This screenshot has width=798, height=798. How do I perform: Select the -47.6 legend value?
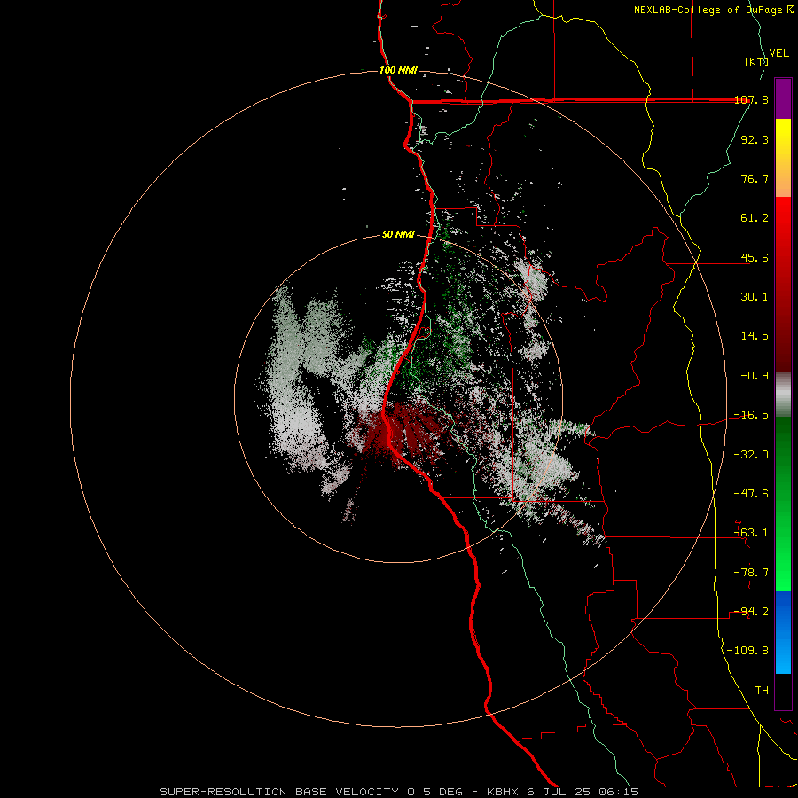point(751,494)
